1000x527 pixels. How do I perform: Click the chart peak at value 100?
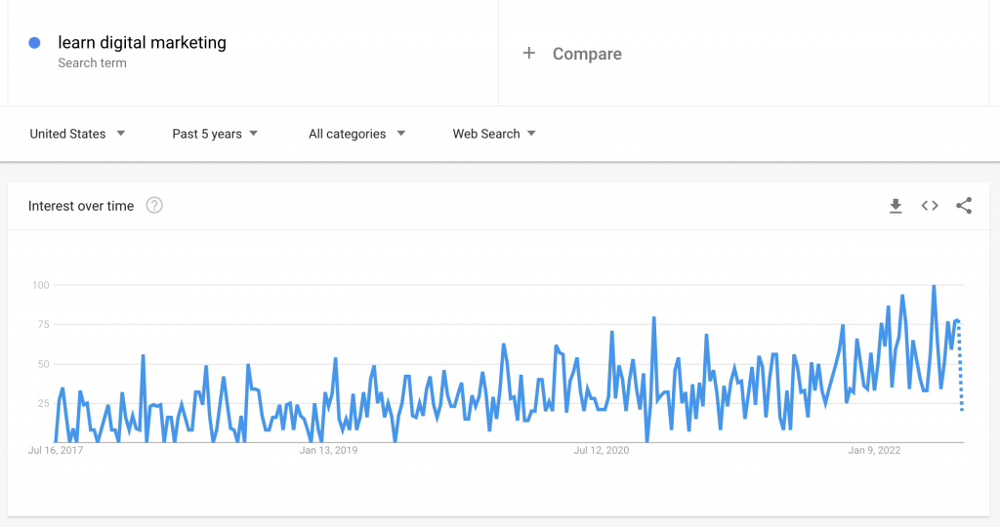pos(934,286)
